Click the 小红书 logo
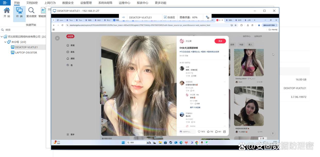The width and height of the screenshot is (320, 157). click(x=70, y=36)
